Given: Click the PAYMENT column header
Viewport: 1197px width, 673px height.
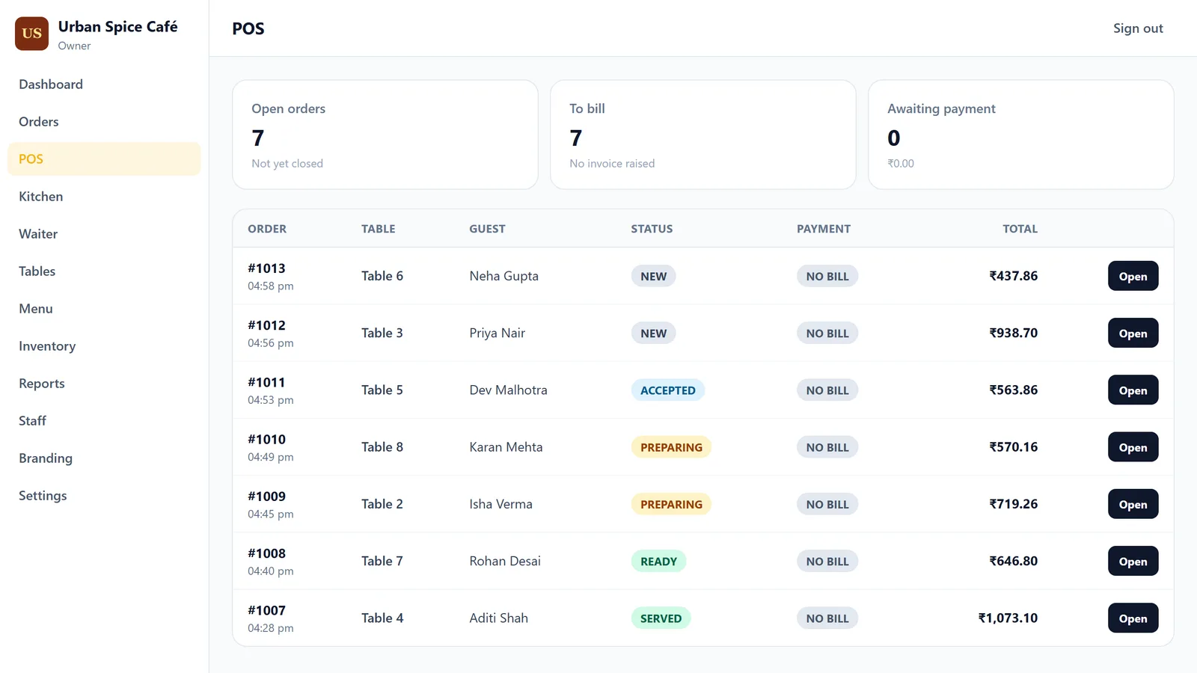Looking at the screenshot, I should (824, 229).
